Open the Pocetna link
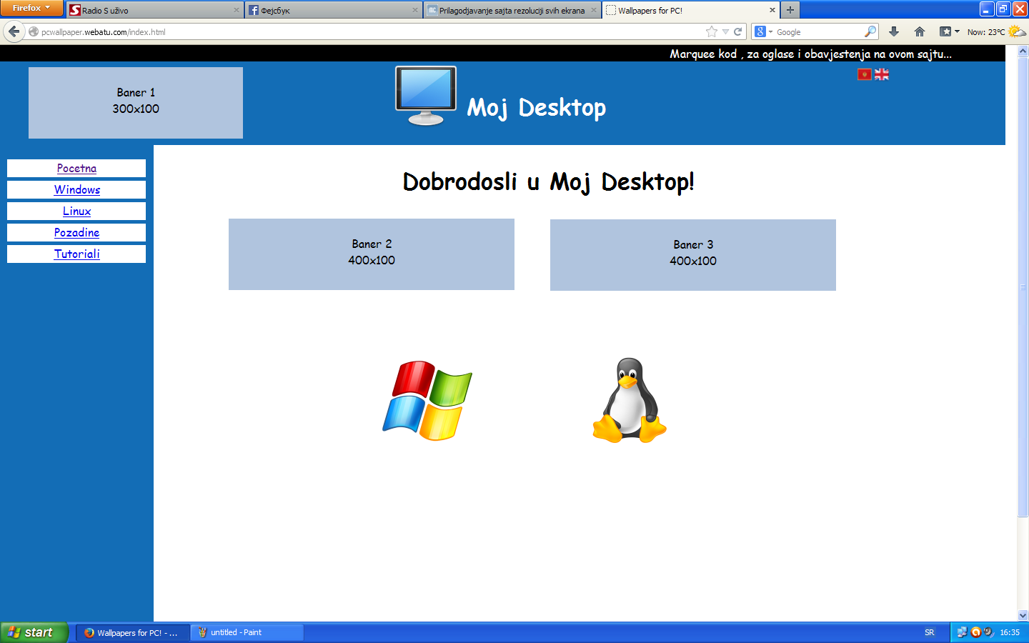 point(76,169)
